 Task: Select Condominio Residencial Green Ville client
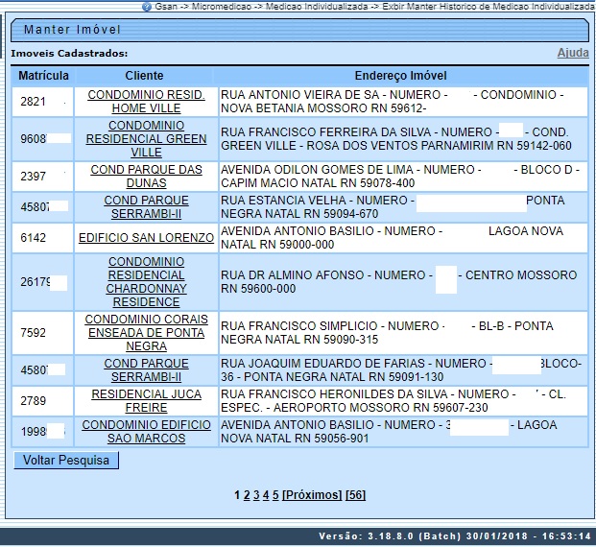[144, 139]
